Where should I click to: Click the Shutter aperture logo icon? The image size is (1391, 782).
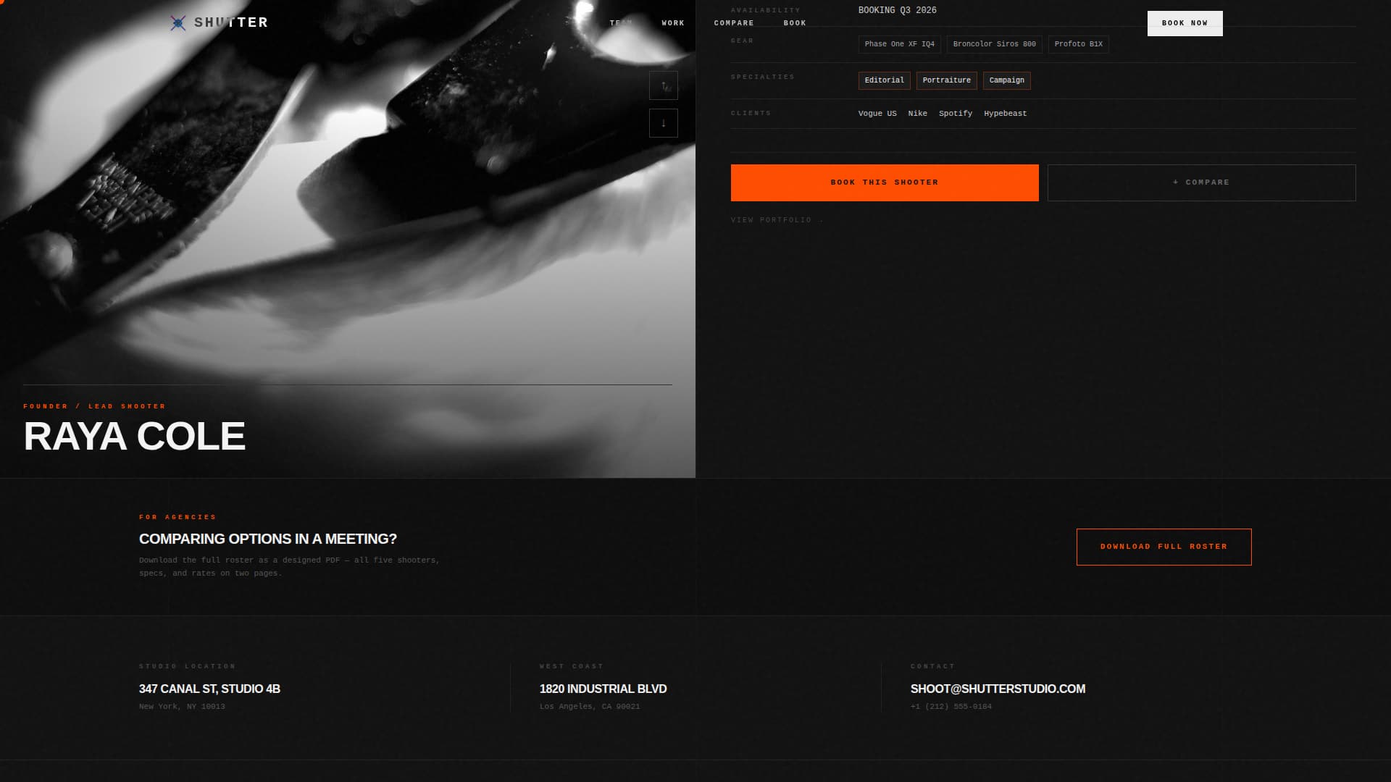point(177,23)
